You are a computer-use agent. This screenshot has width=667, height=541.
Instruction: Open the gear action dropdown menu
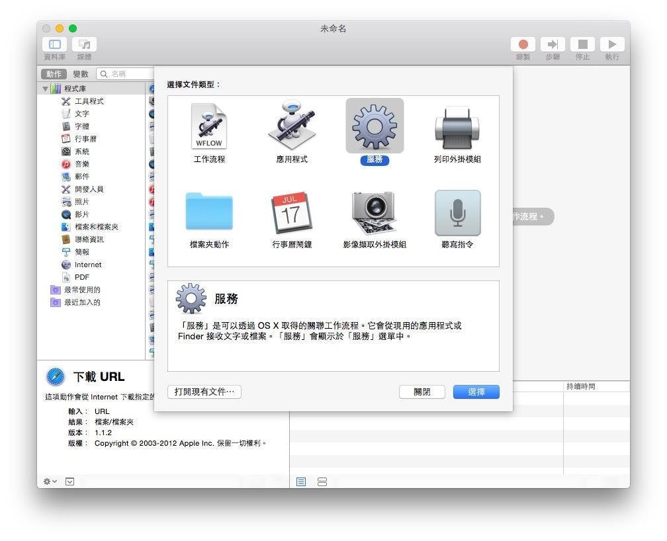tap(50, 481)
